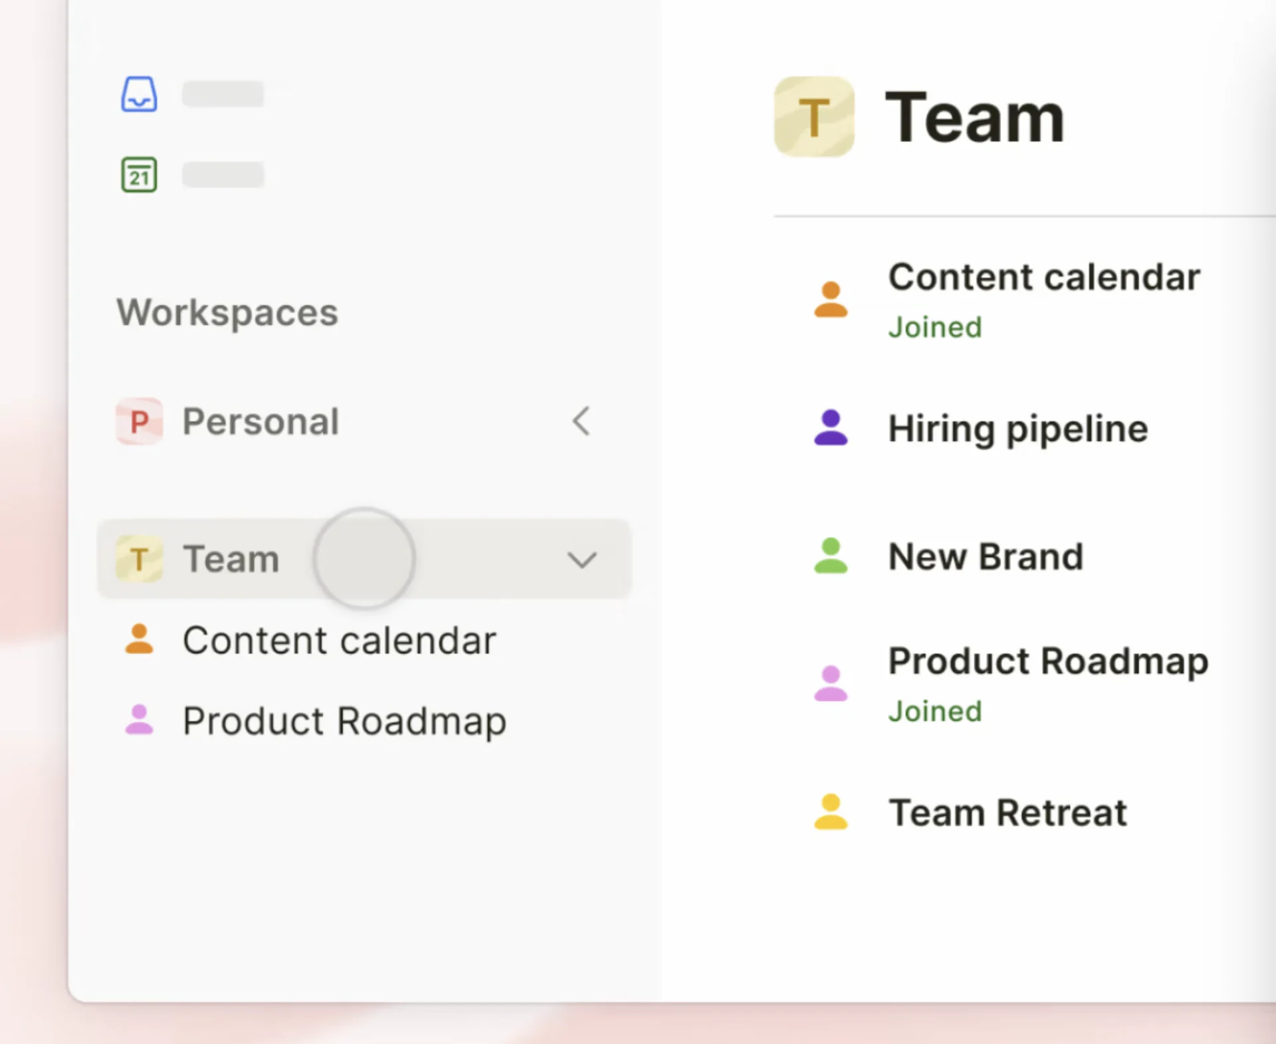Viewport: 1276px width, 1044px height.
Task: Open the calendar icon in the sidebar
Action: coord(139,175)
